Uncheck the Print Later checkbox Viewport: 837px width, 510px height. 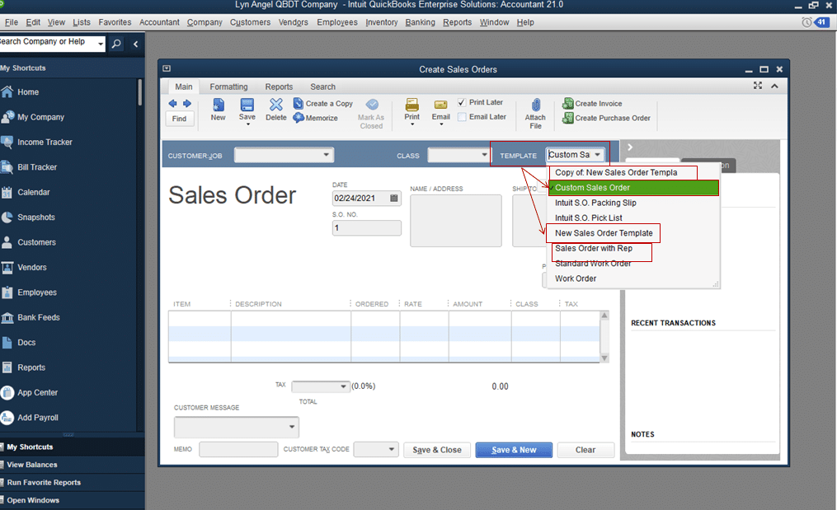[462, 102]
